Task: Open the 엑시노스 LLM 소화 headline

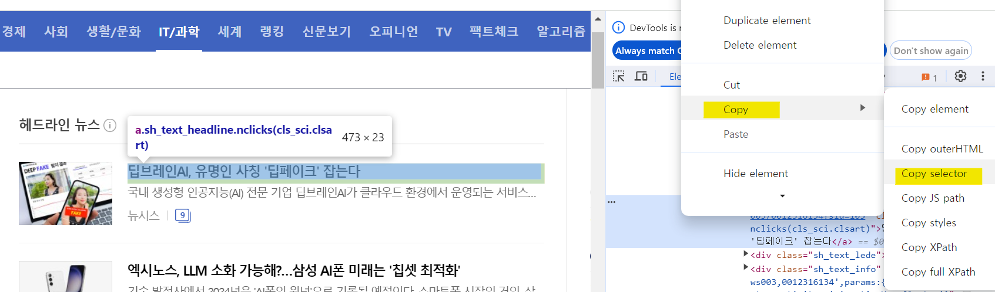Action: pyautogui.click(x=294, y=270)
